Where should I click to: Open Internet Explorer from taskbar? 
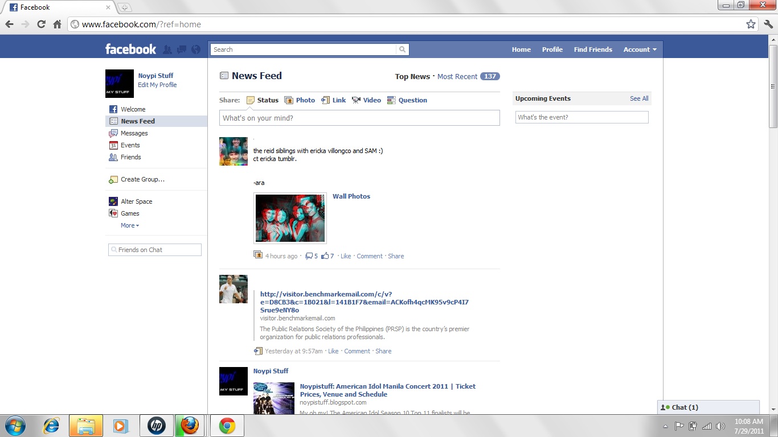(51, 426)
